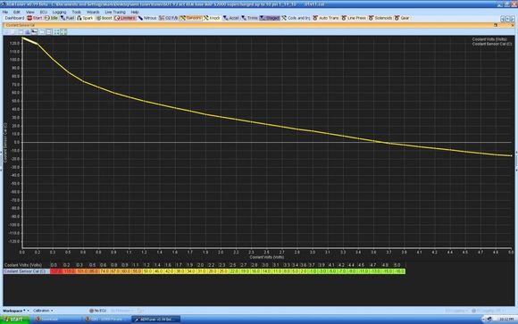
Task: Click the No ECU status indicator
Action: coord(97,311)
